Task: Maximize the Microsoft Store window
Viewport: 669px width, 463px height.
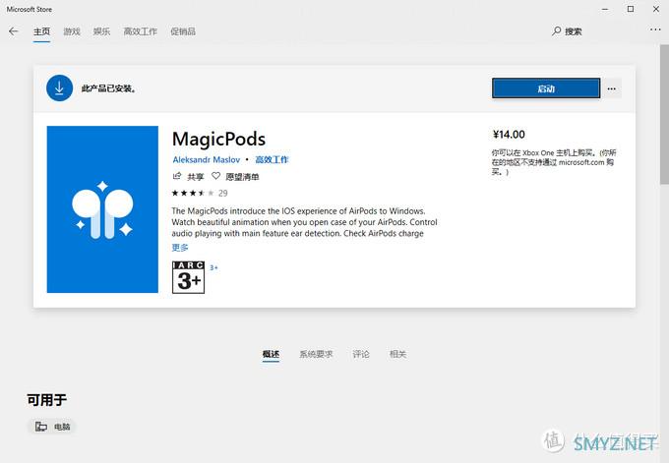Action: 631,9
